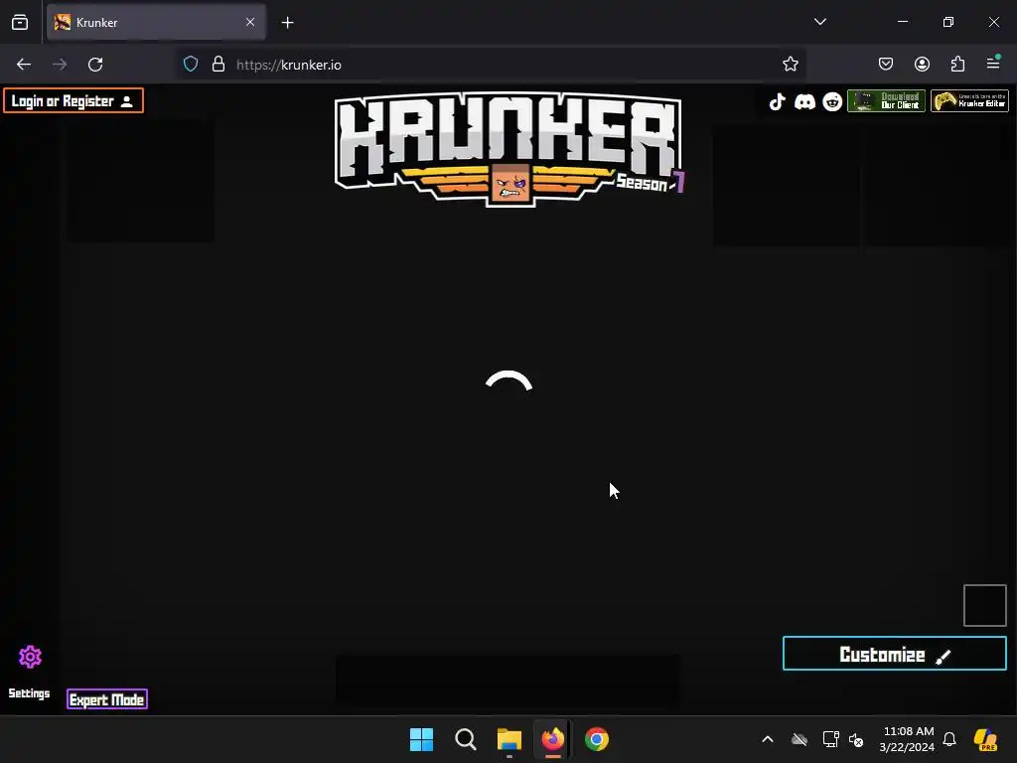Show hidden system tray icons
1017x763 pixels.
tap(768, 739)
